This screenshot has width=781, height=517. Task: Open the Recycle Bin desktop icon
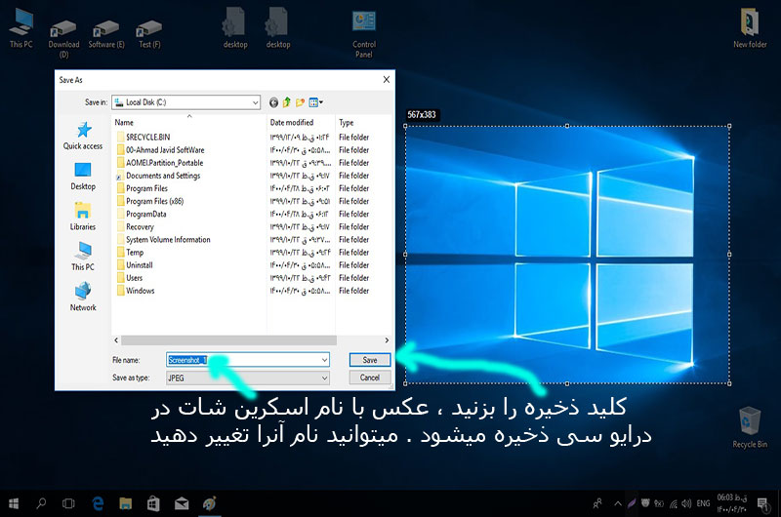750,428
